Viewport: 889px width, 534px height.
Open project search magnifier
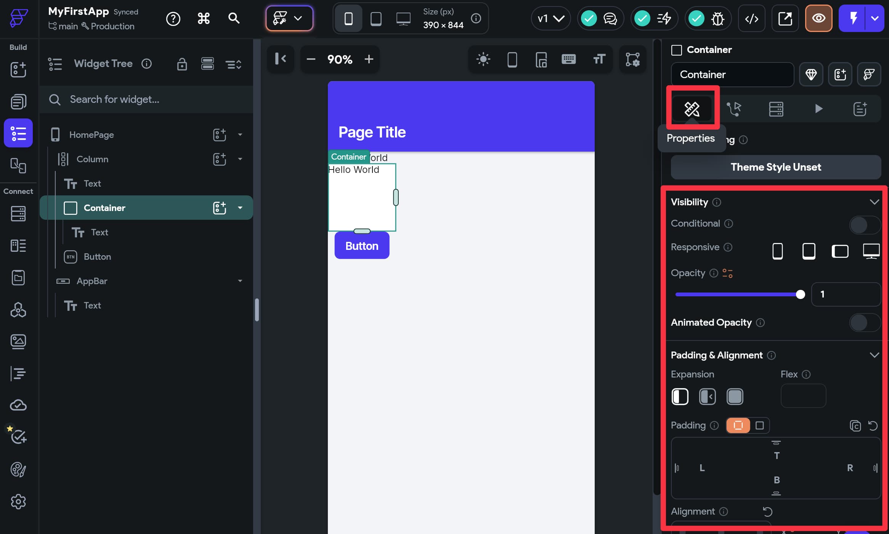(x=234, y=18)
